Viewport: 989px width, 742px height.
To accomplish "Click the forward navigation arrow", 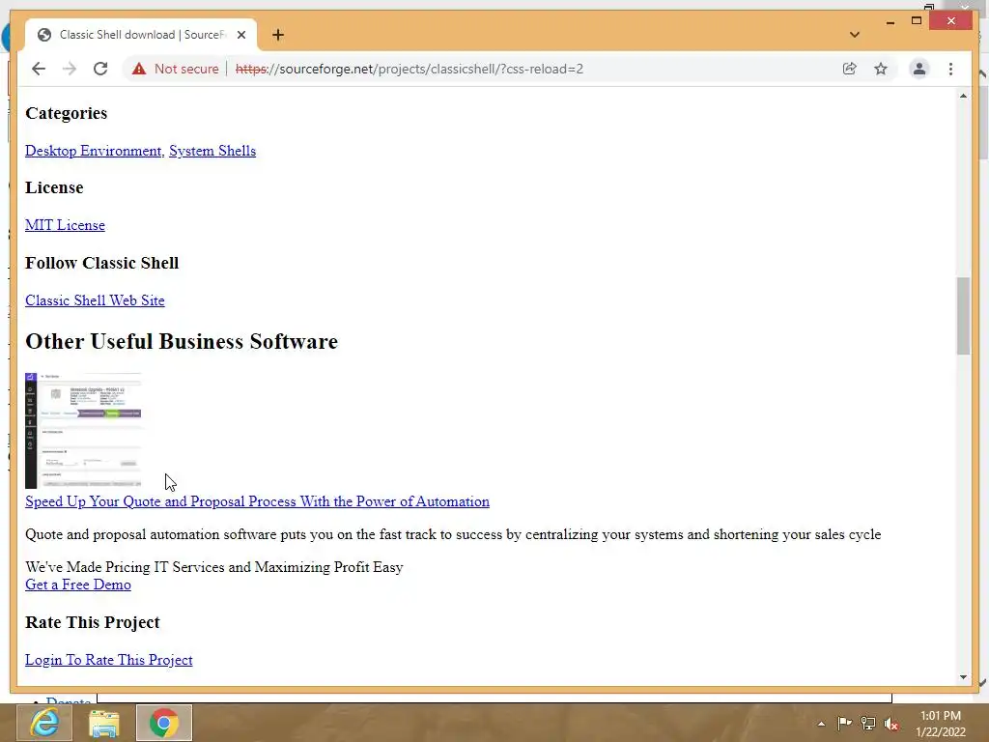I will click(70, 69).
